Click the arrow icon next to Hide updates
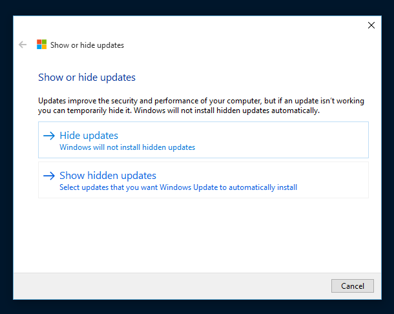 (x=49, y=136)
